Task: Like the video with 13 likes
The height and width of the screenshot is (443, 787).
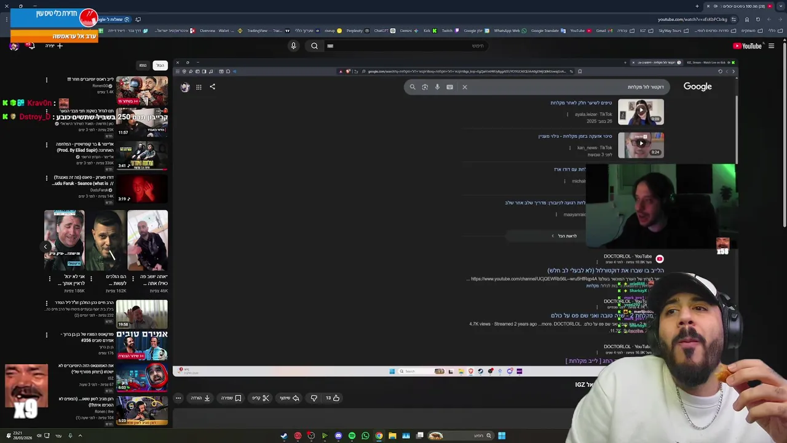Action: tap(333, 398)
